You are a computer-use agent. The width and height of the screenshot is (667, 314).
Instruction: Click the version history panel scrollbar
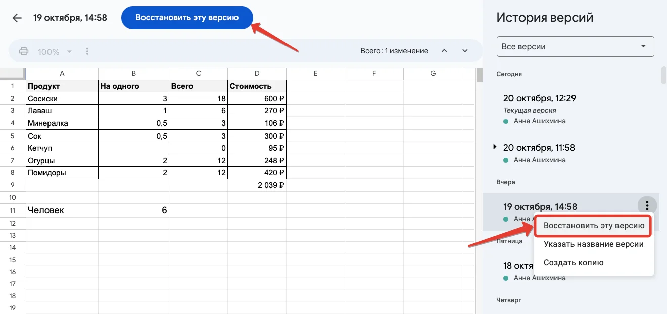click(663, 74)
